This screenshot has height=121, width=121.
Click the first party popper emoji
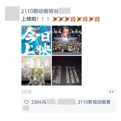[55, 19]
